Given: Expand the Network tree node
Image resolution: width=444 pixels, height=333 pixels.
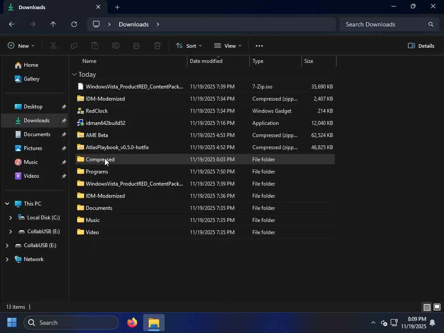Looking at the screenshot, I should tap(7, 259).
